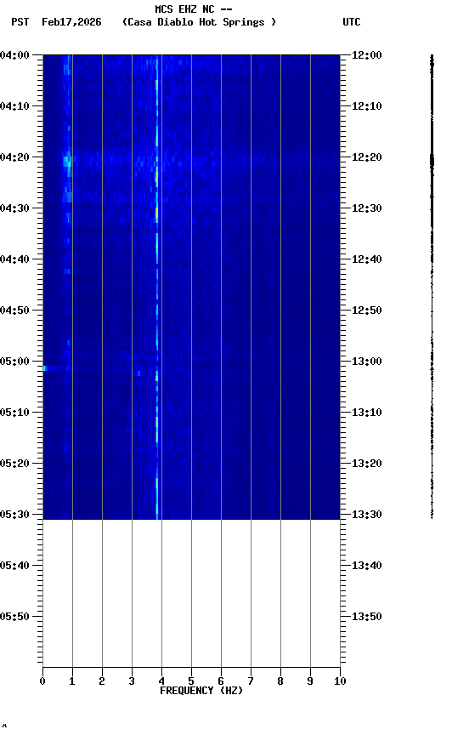Click the 4 Hz frequency tick label
The height and width of the screenshot is (735, 469).
click(x=161, y=681)
